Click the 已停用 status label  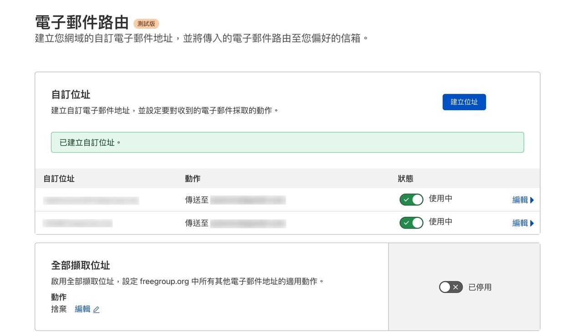click(x=480, y=287)
